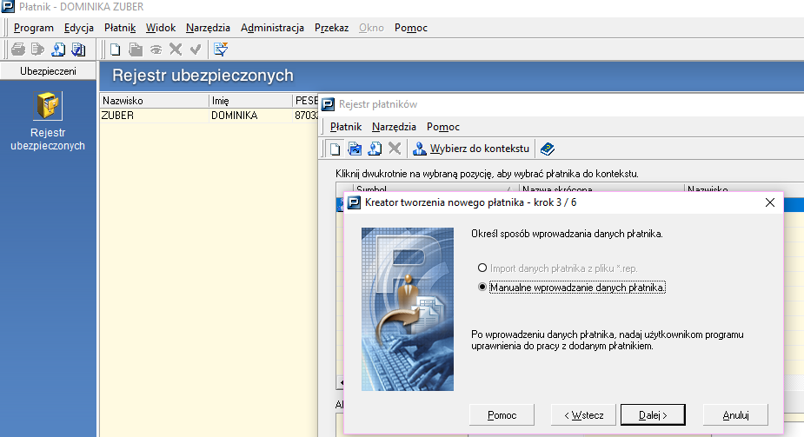804x437 pixels.
Task: Click the documents with checkmark icon in main toolbar
Action: tap(78, 50)
